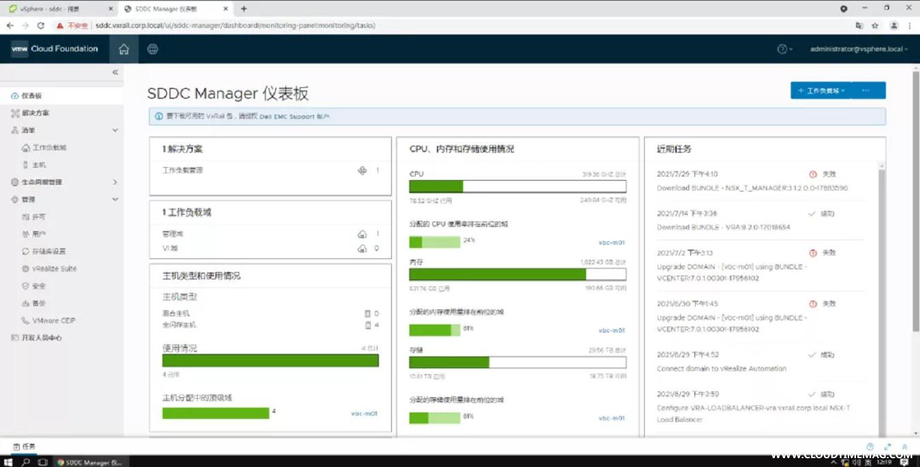Click the CPU usage progress bar
This screenshot has width=920, height=467.
click(x=517, y=187)
